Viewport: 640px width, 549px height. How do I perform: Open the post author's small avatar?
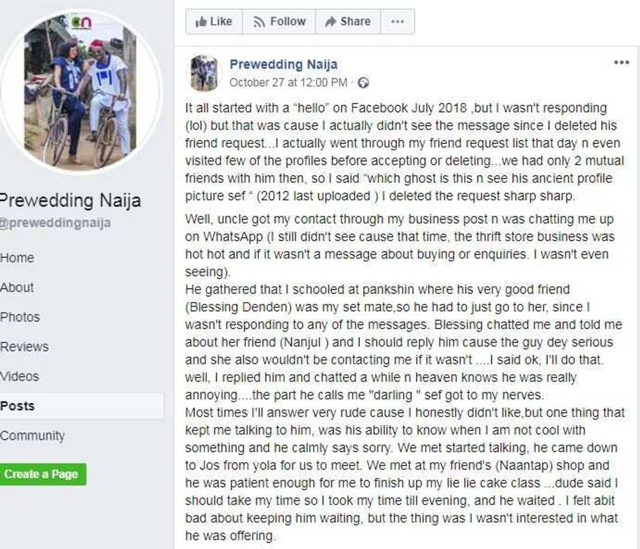203,73
